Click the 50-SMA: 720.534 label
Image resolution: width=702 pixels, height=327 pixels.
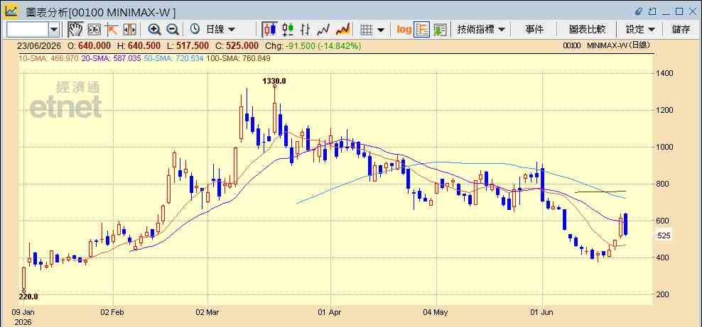pyautogui.click(x=173, y=58)
